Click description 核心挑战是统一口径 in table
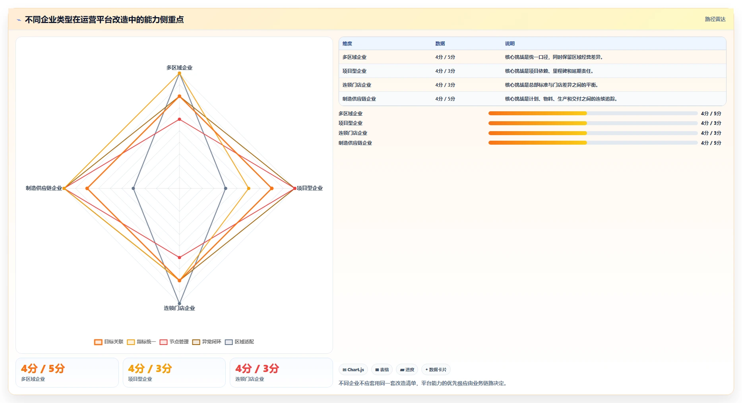The image size is (742, 403). (555, 57)
